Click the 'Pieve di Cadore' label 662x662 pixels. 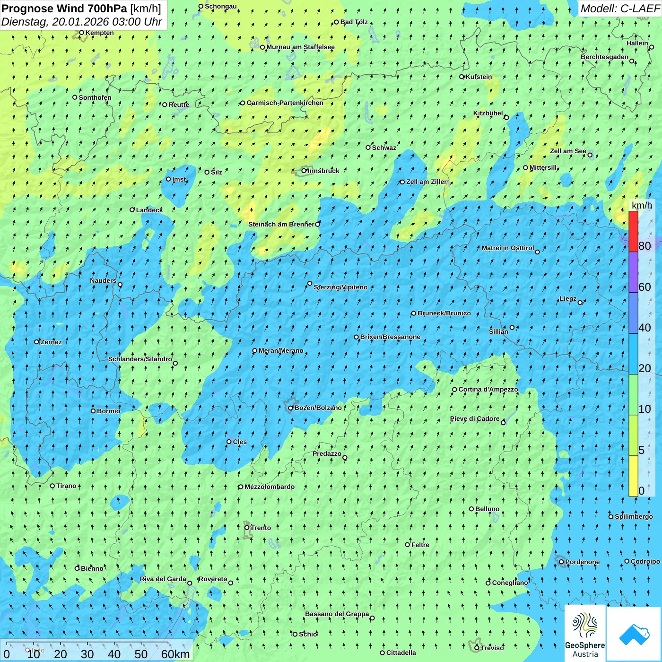(x=475, y=418)
